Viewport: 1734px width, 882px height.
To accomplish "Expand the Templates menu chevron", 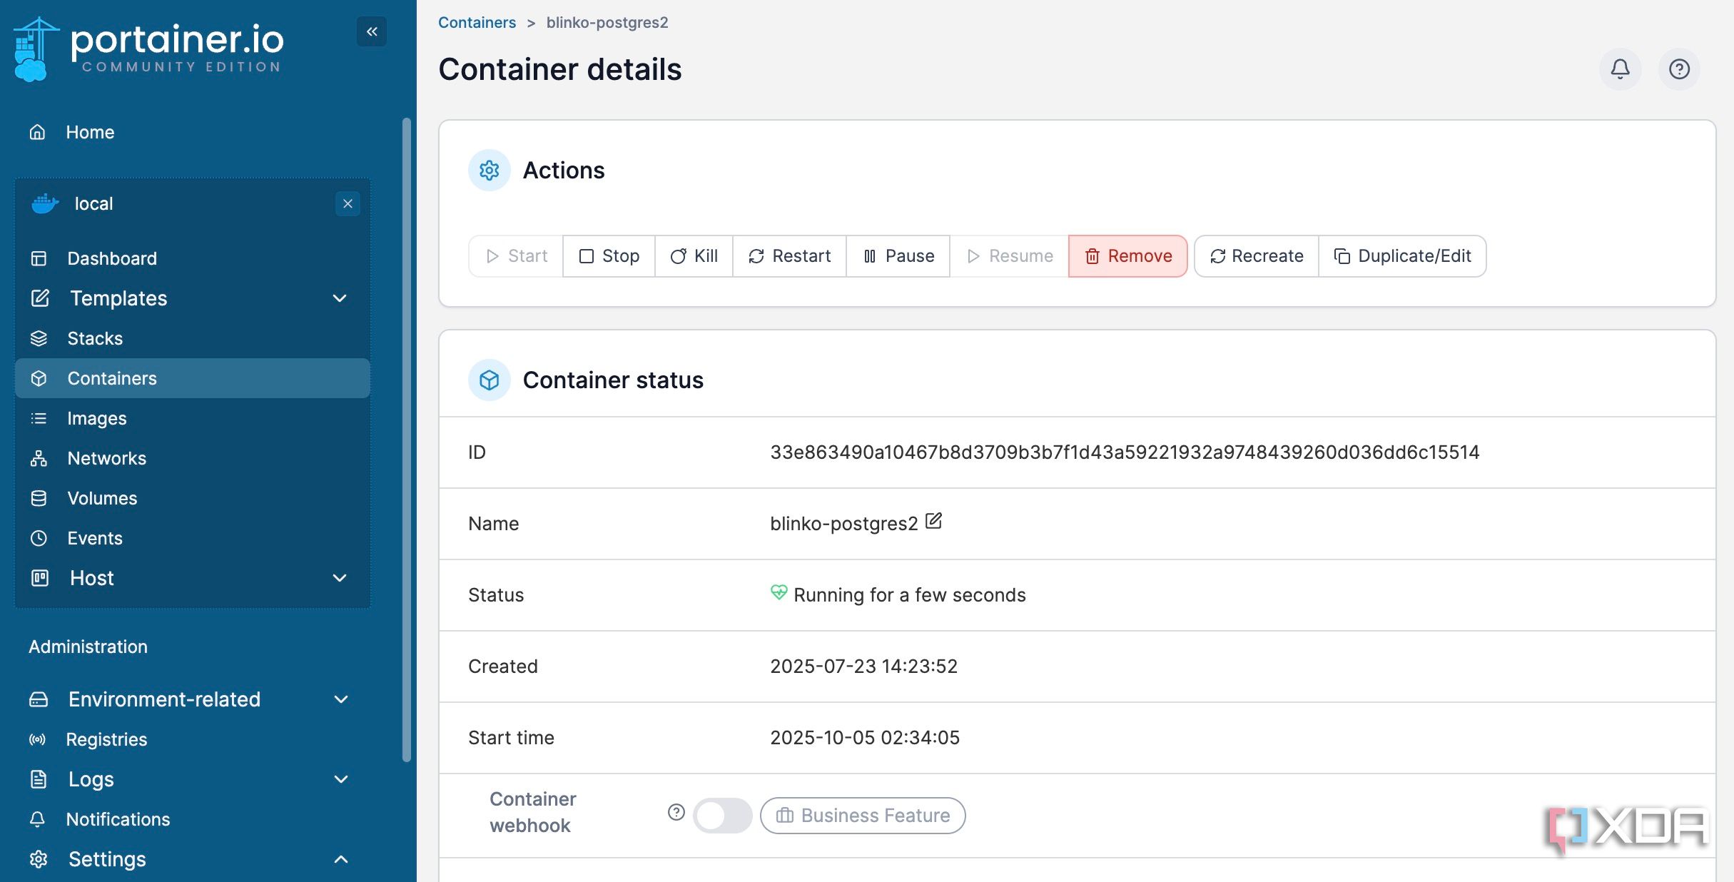I will click(x=340, y=298).
